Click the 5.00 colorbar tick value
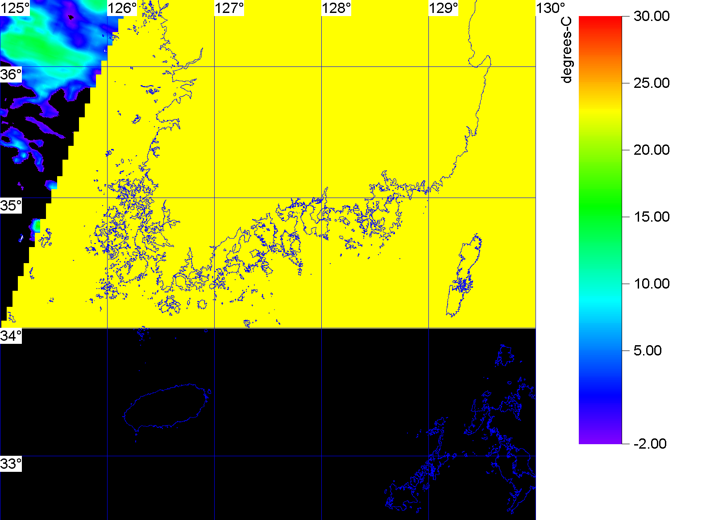Screen dimensions: 710x520 coord(648,350)
